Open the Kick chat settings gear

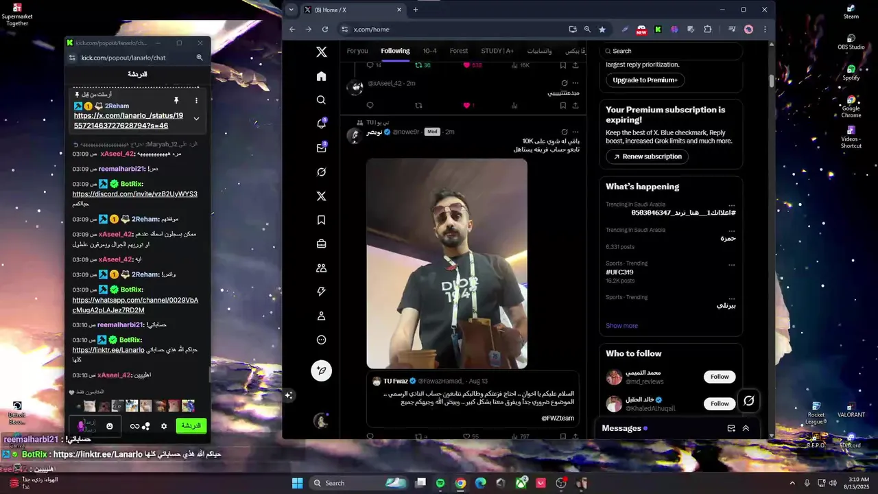164,426
